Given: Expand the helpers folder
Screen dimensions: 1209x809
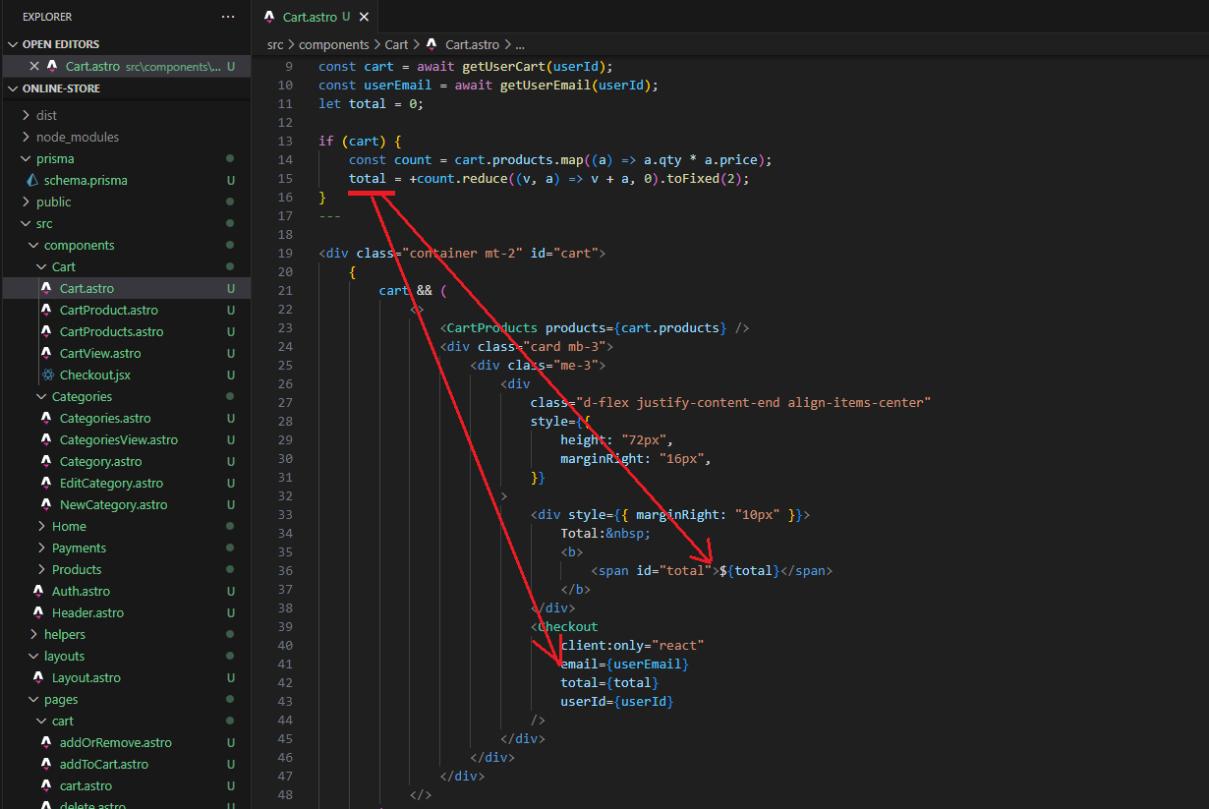Looking at the screenshot, I should click(64, 634).
